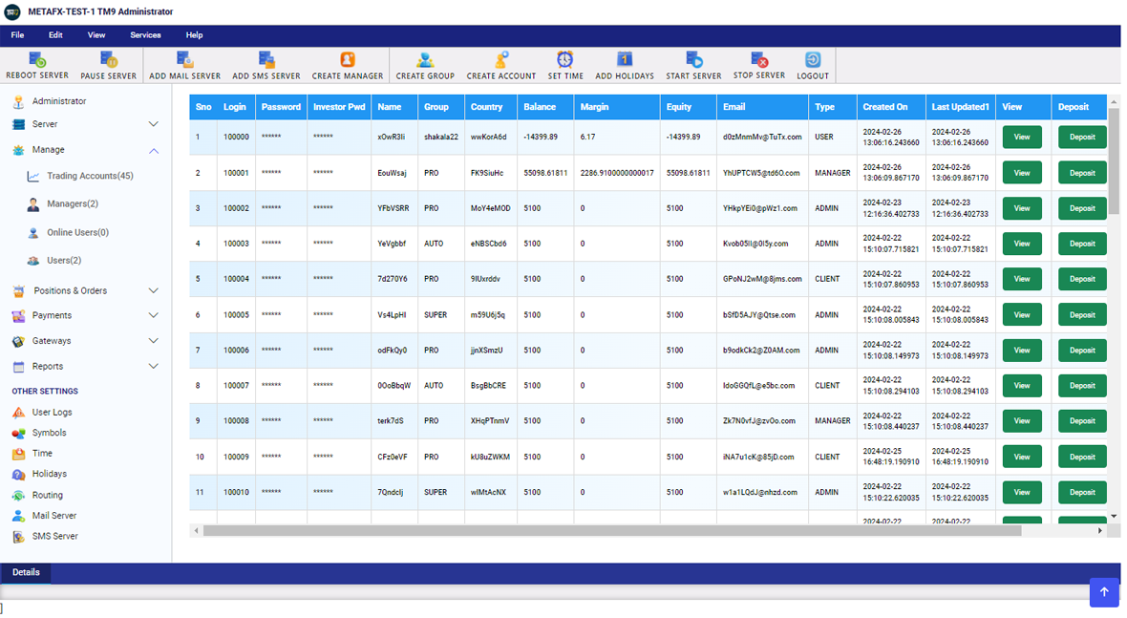
Task: Click Deposit button for login 100008
Action: pos(1082,421)
